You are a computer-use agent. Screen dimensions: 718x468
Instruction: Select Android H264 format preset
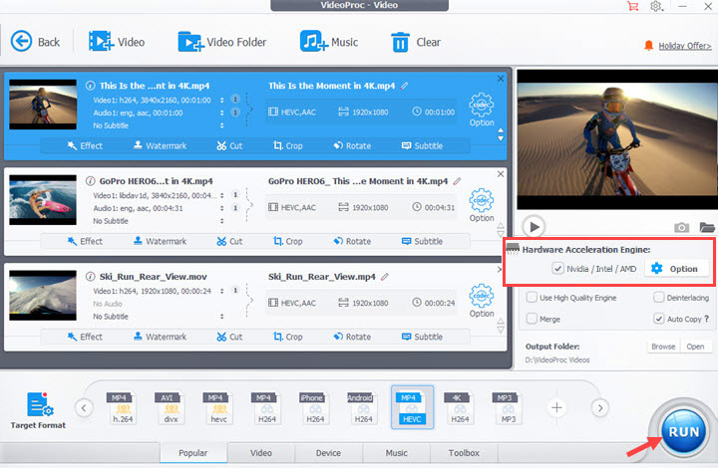363,408
